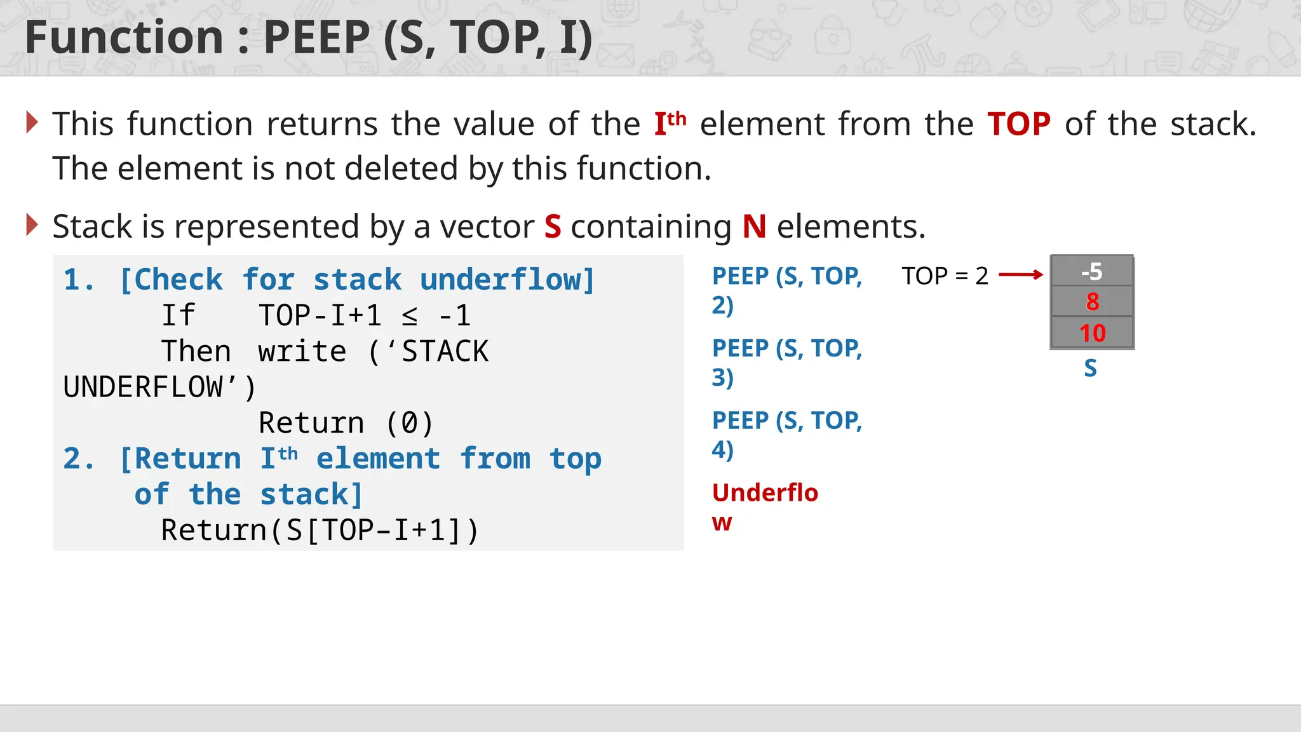Click the PEEP (S, TOP, 2) text

[786, 290]
